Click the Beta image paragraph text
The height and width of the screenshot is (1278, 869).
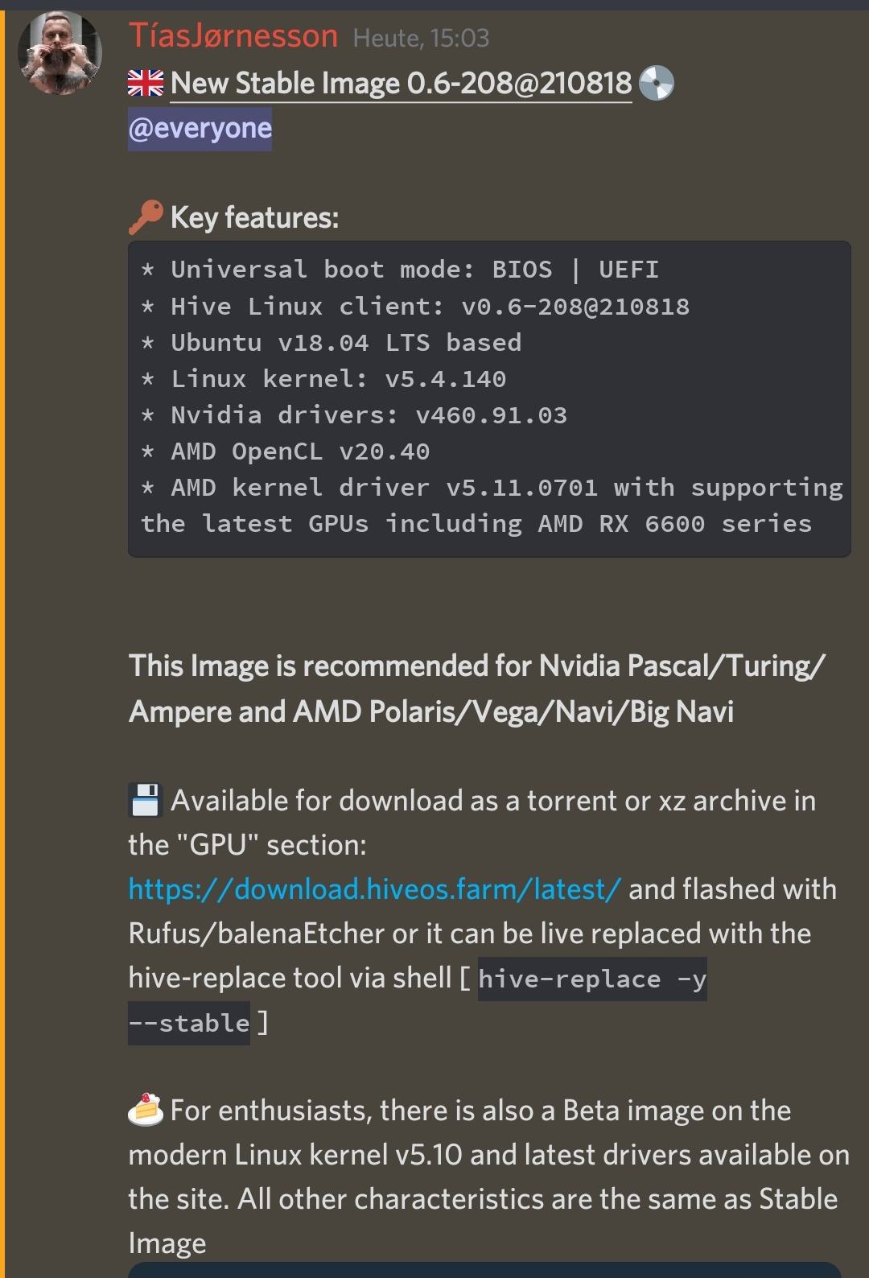[489, 1177]
